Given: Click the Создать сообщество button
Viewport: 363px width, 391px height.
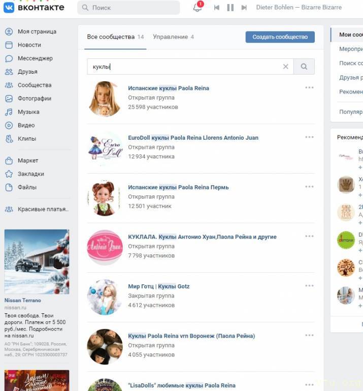Looking at the screenshot, I should [280, 37].
